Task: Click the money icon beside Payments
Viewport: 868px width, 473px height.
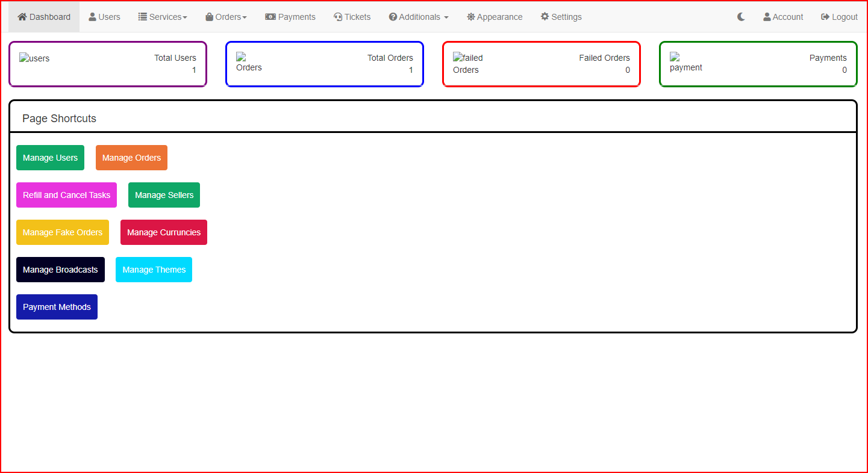Action: coord(270,17)
